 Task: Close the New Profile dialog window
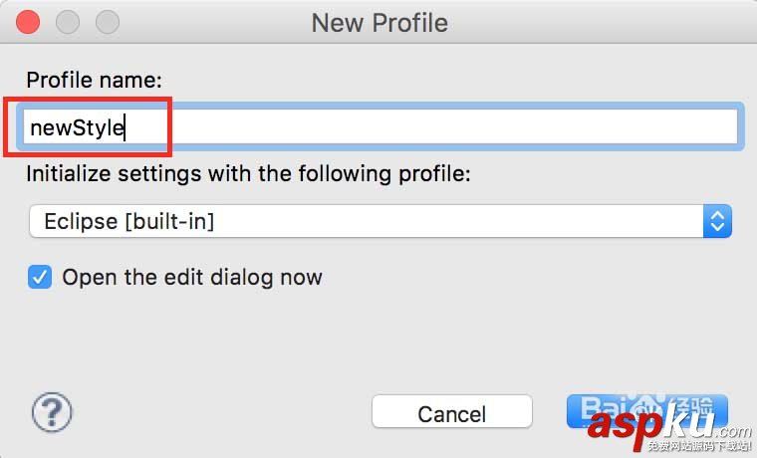(x=29, y=21)
